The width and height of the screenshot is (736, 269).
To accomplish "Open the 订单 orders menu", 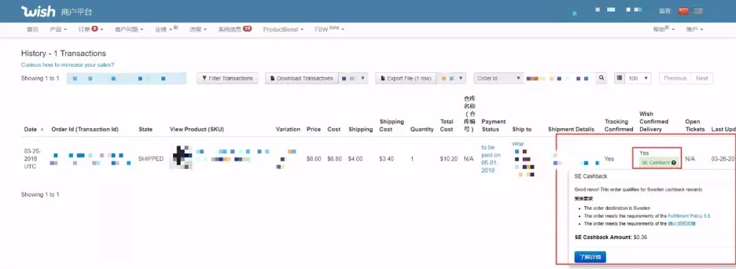I will 91,29.
